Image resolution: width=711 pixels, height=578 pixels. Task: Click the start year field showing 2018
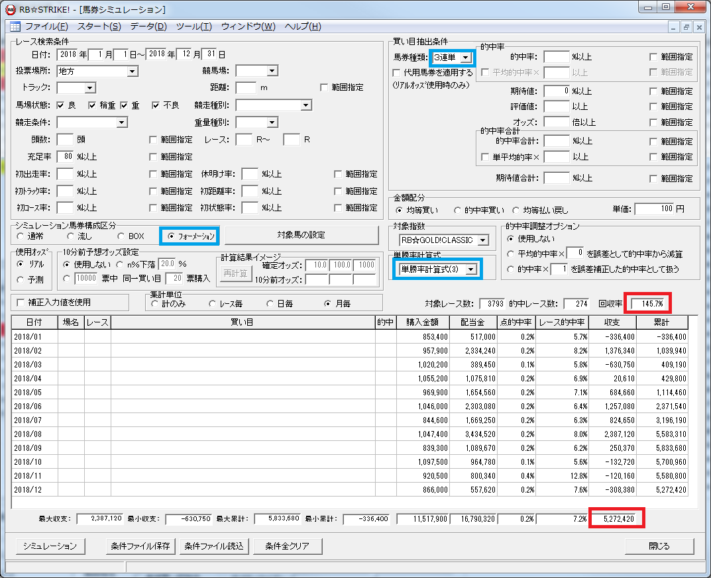(68, 54)
